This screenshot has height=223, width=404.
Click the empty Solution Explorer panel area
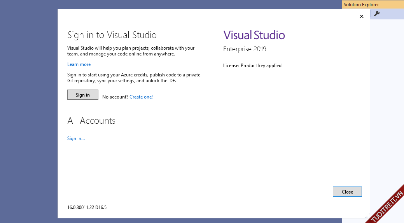387,97
